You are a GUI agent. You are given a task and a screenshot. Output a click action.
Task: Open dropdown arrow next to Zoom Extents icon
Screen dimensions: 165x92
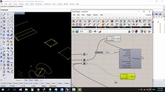pyautogui.click(x=92, y=31)
